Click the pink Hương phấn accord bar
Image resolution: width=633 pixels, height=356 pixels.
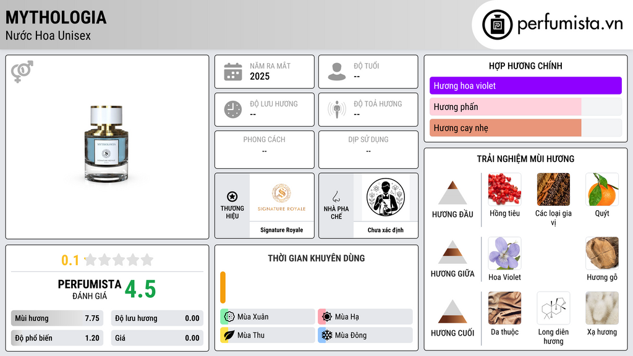[x=506, y=106]
